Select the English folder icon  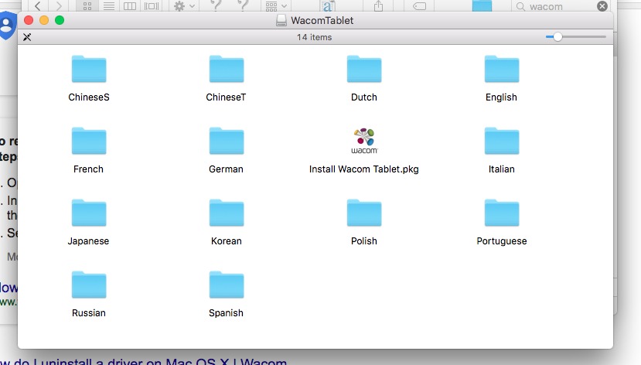(x=502, y=69)
